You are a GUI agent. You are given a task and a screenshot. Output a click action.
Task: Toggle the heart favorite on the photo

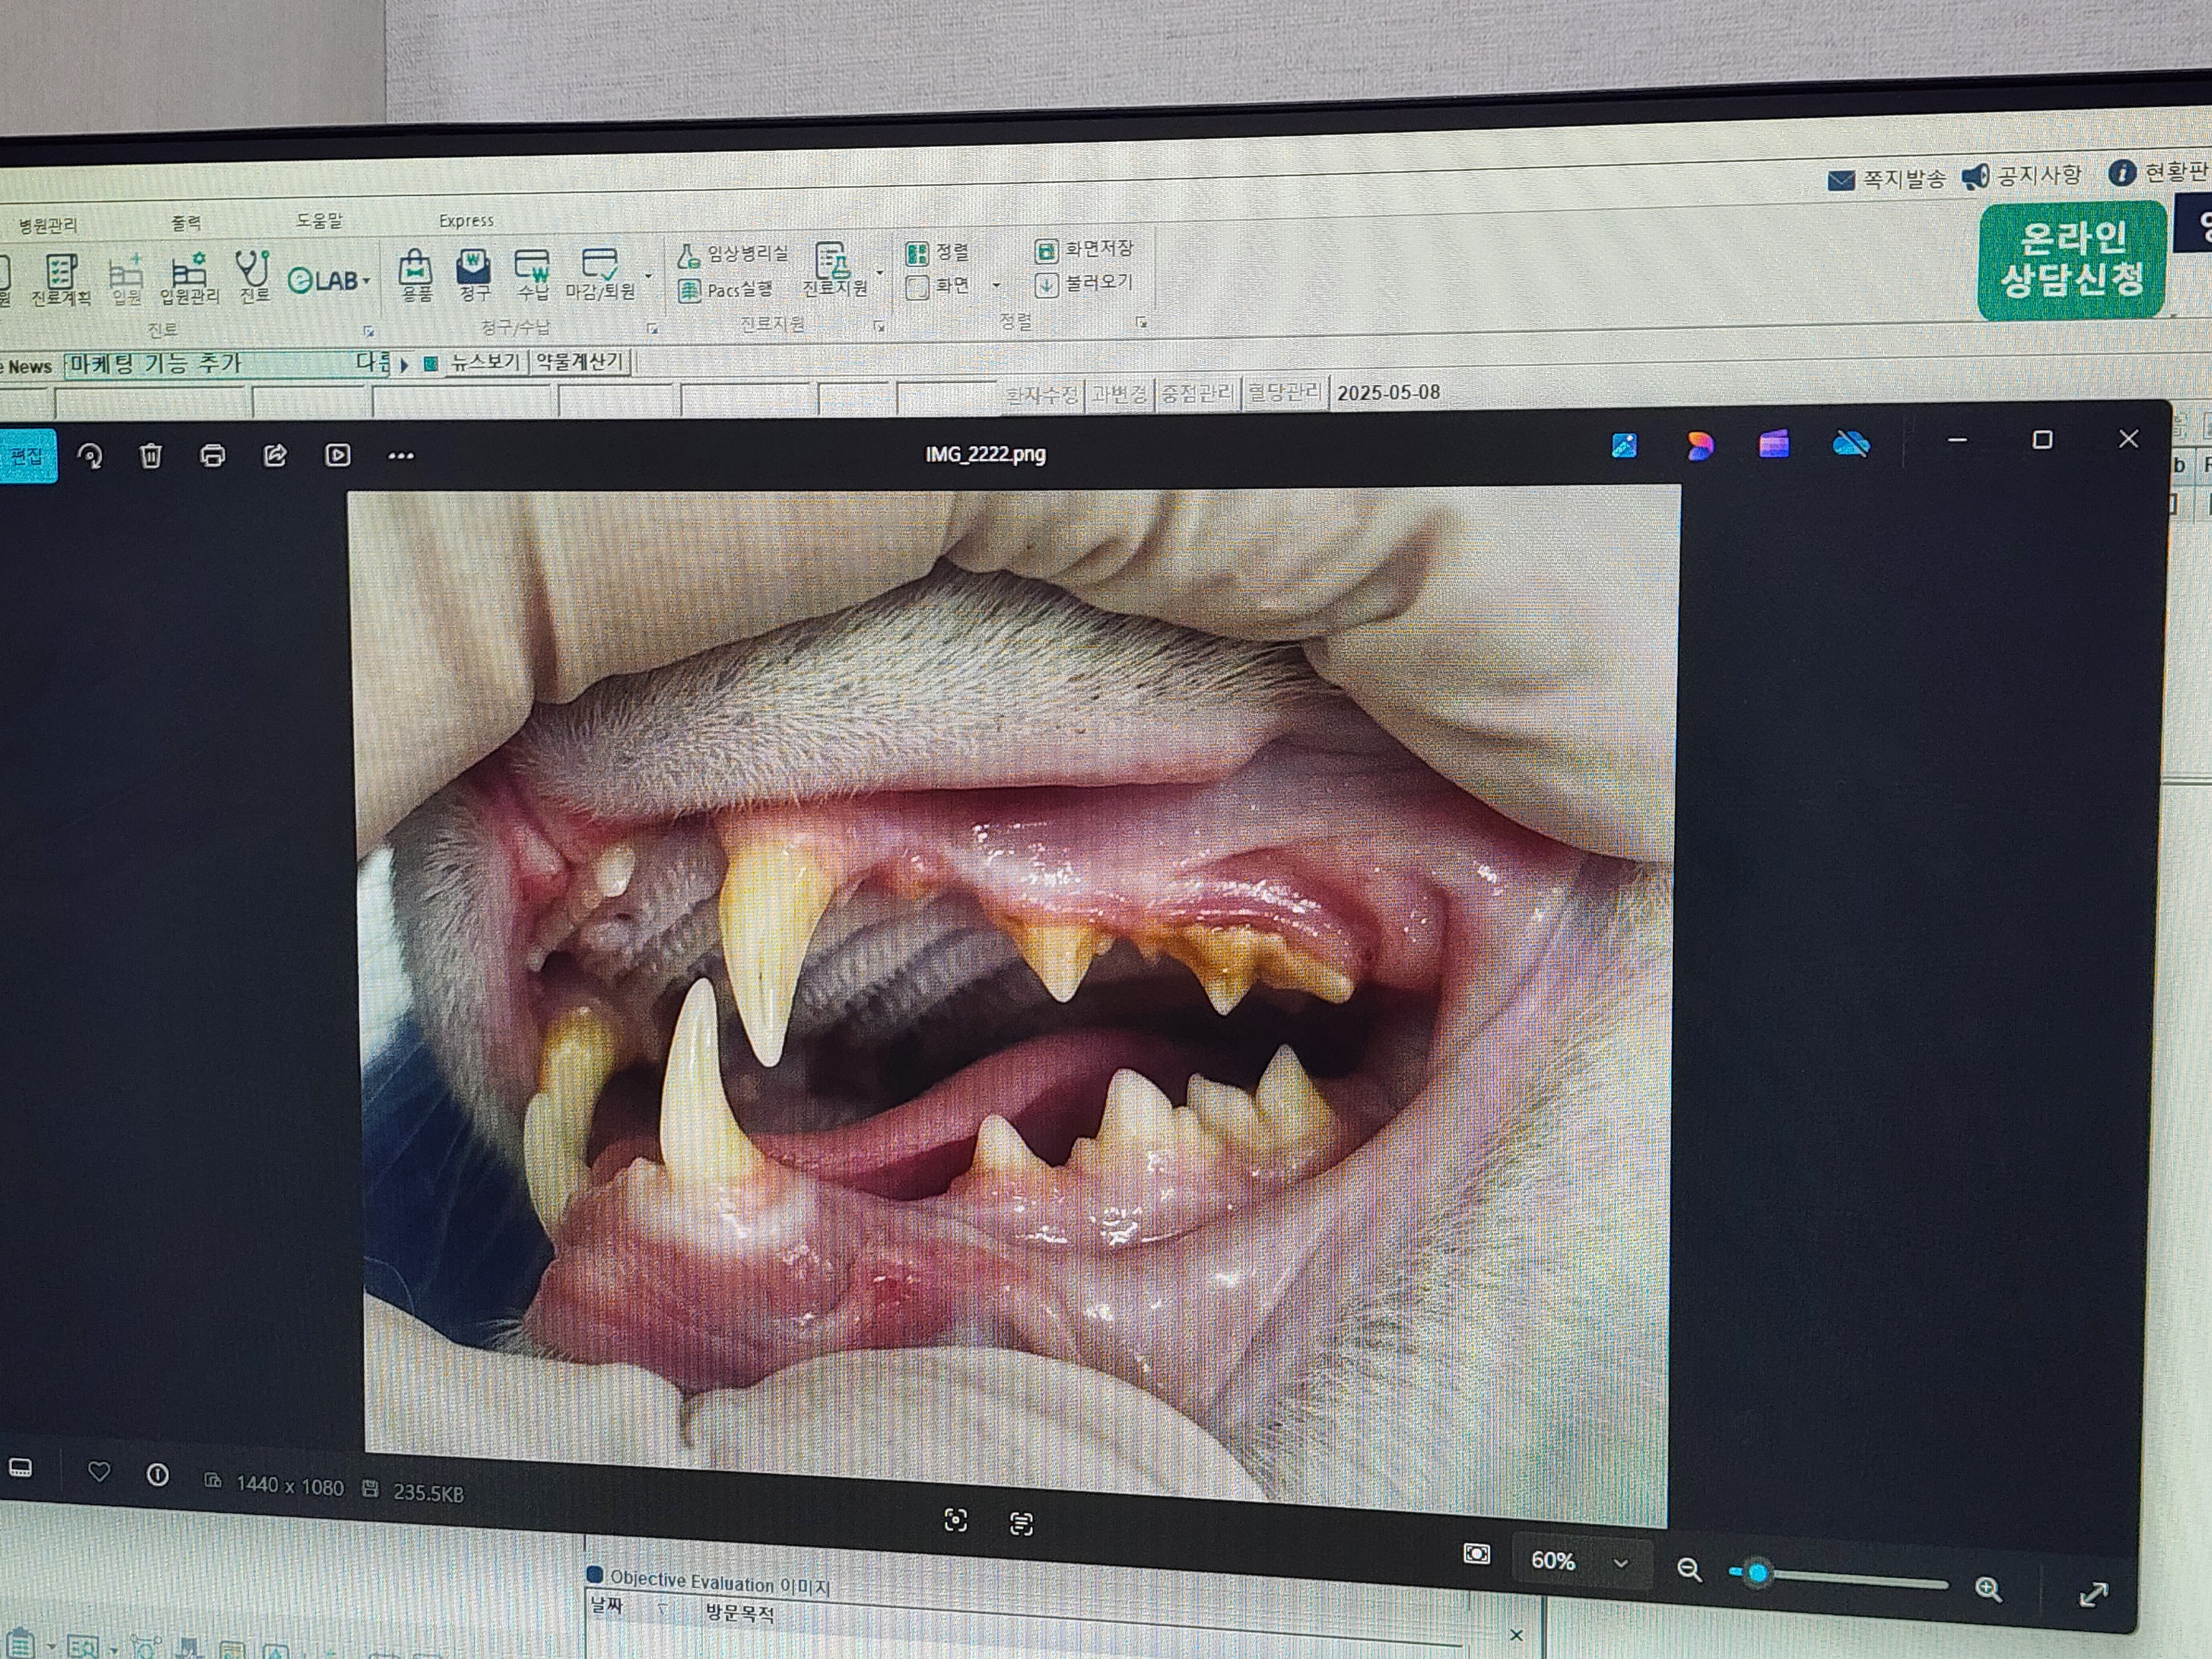[x=99, y=1471]
